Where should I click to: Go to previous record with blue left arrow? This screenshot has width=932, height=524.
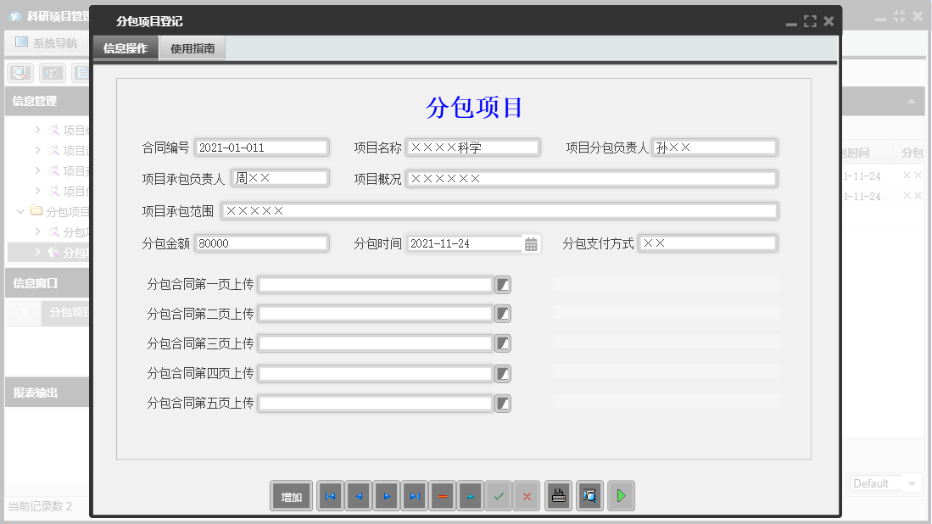click(x=358, y=496)
